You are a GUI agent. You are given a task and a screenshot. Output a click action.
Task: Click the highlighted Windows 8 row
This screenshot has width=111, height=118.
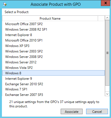click(53, 73)
